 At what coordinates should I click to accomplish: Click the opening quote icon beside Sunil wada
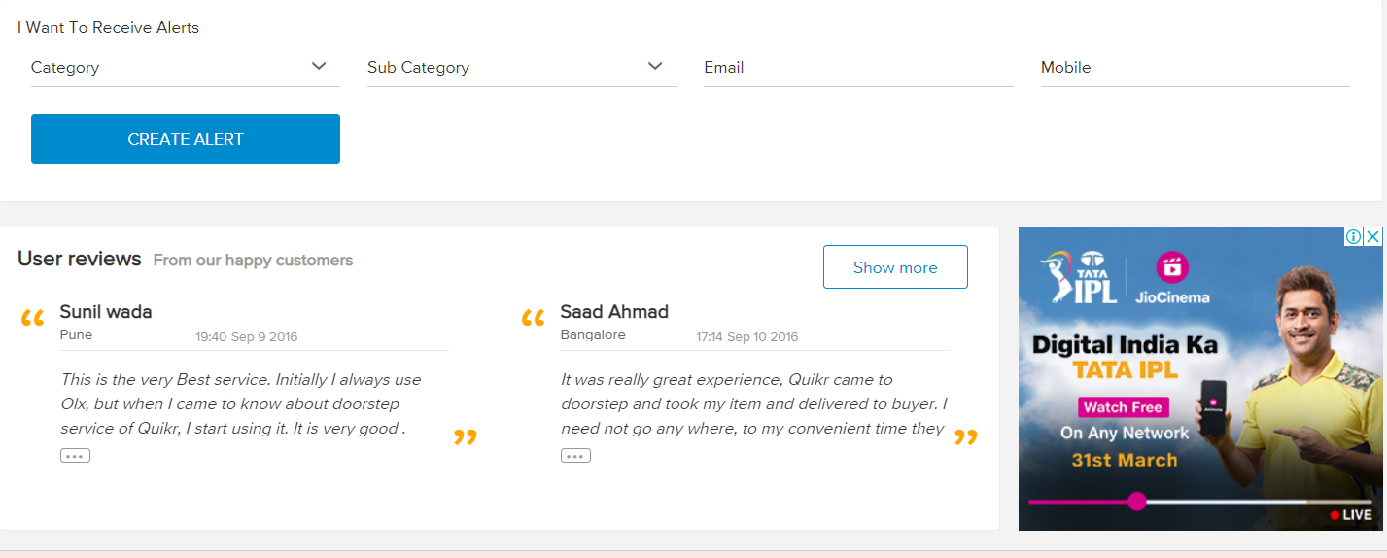click(32, 319)
